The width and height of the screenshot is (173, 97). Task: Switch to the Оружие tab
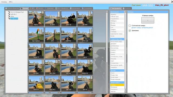pos(24,8)
